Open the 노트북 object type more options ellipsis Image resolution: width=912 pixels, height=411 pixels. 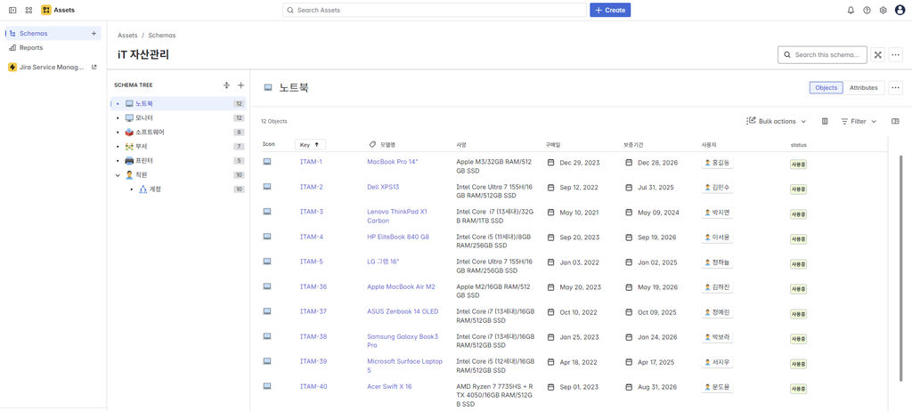tap(896, 88)
